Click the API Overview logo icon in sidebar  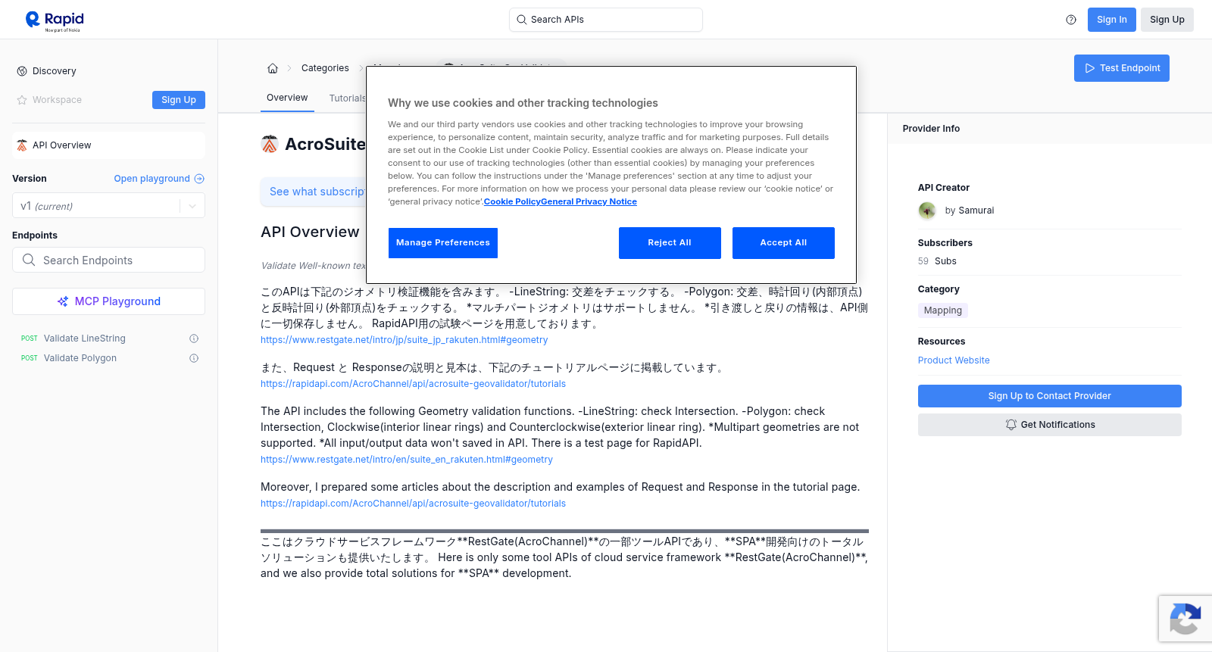coord(22,145)
